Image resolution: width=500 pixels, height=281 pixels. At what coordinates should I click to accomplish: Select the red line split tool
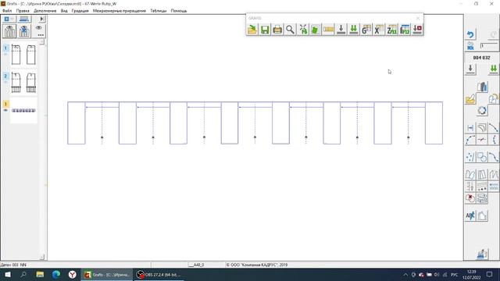click(482, 140)
